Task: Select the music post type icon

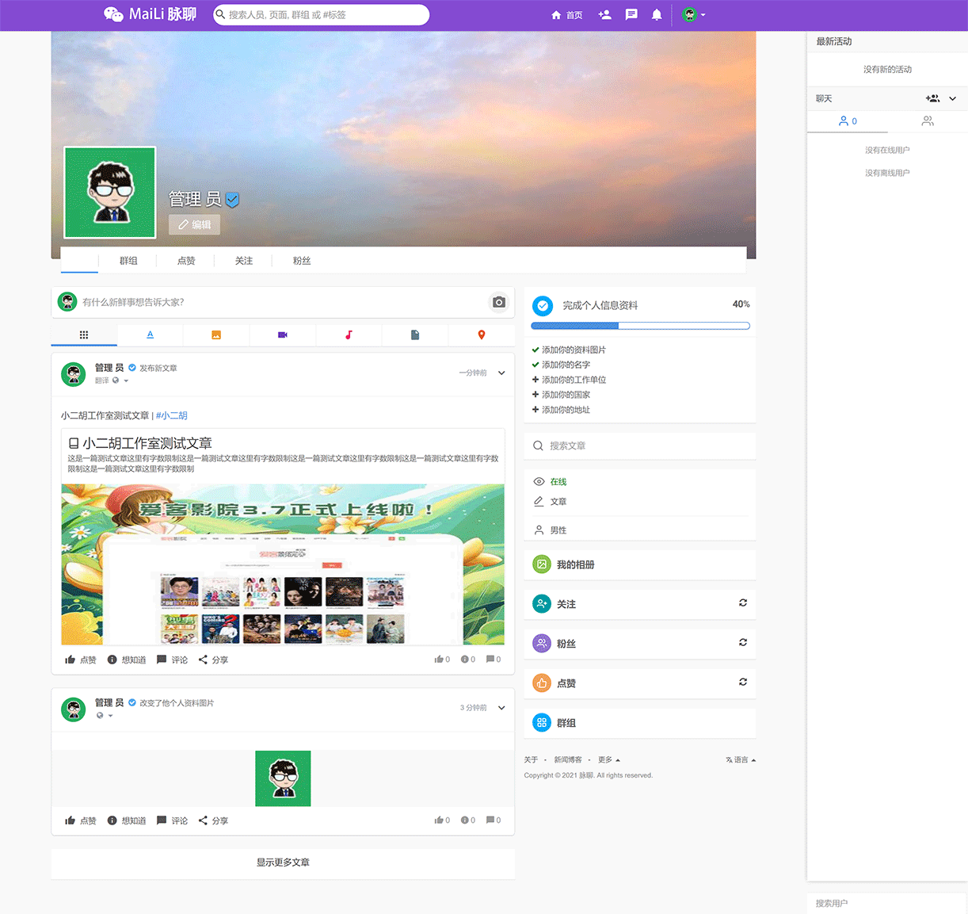Action: (349, 335)
